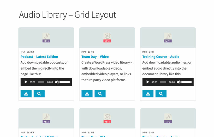
Task: Preview the Podcast – Latest Edition with magnifier button
Action: pos(39,94)
